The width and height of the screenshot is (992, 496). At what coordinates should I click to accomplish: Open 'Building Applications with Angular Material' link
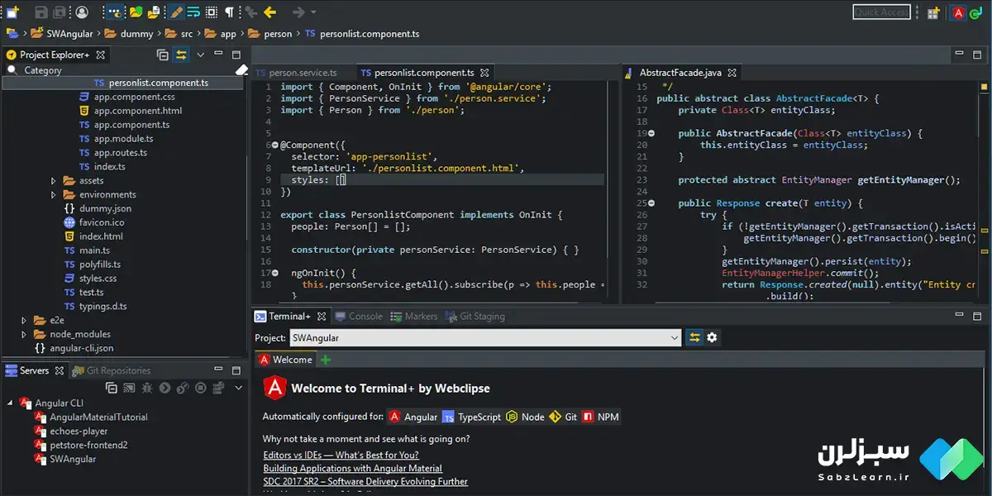point(352,468)
